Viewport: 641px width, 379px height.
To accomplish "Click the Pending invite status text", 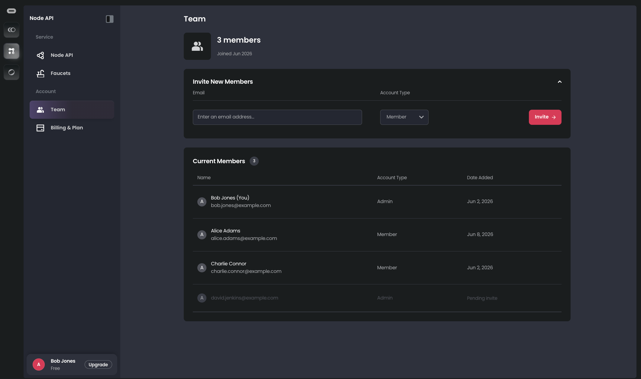I will tap(482, 298).
